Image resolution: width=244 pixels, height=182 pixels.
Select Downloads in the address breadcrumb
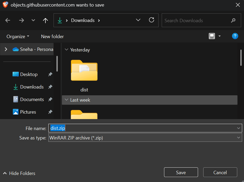tap(83, 20)
